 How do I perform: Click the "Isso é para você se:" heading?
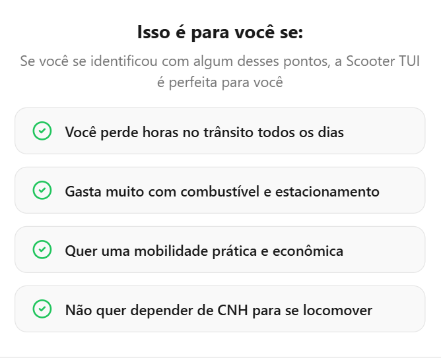pyautogui.click(x=220, y=32)
